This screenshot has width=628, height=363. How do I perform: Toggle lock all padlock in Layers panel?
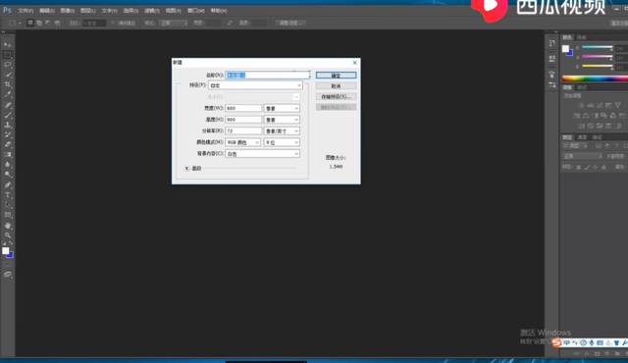[604, 168]
